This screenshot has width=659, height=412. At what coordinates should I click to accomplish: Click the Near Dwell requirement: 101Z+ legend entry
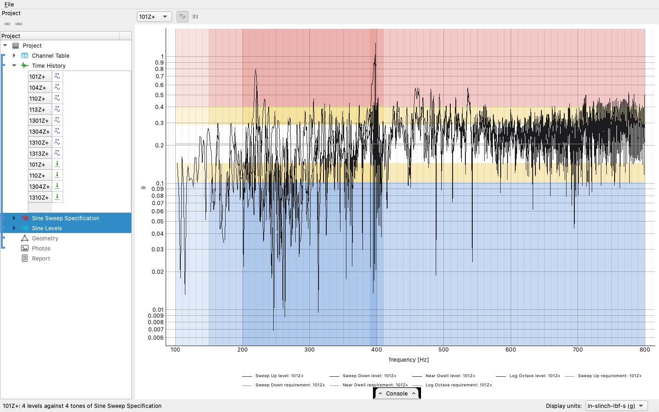pyautogui.click(x=368, y=385)
